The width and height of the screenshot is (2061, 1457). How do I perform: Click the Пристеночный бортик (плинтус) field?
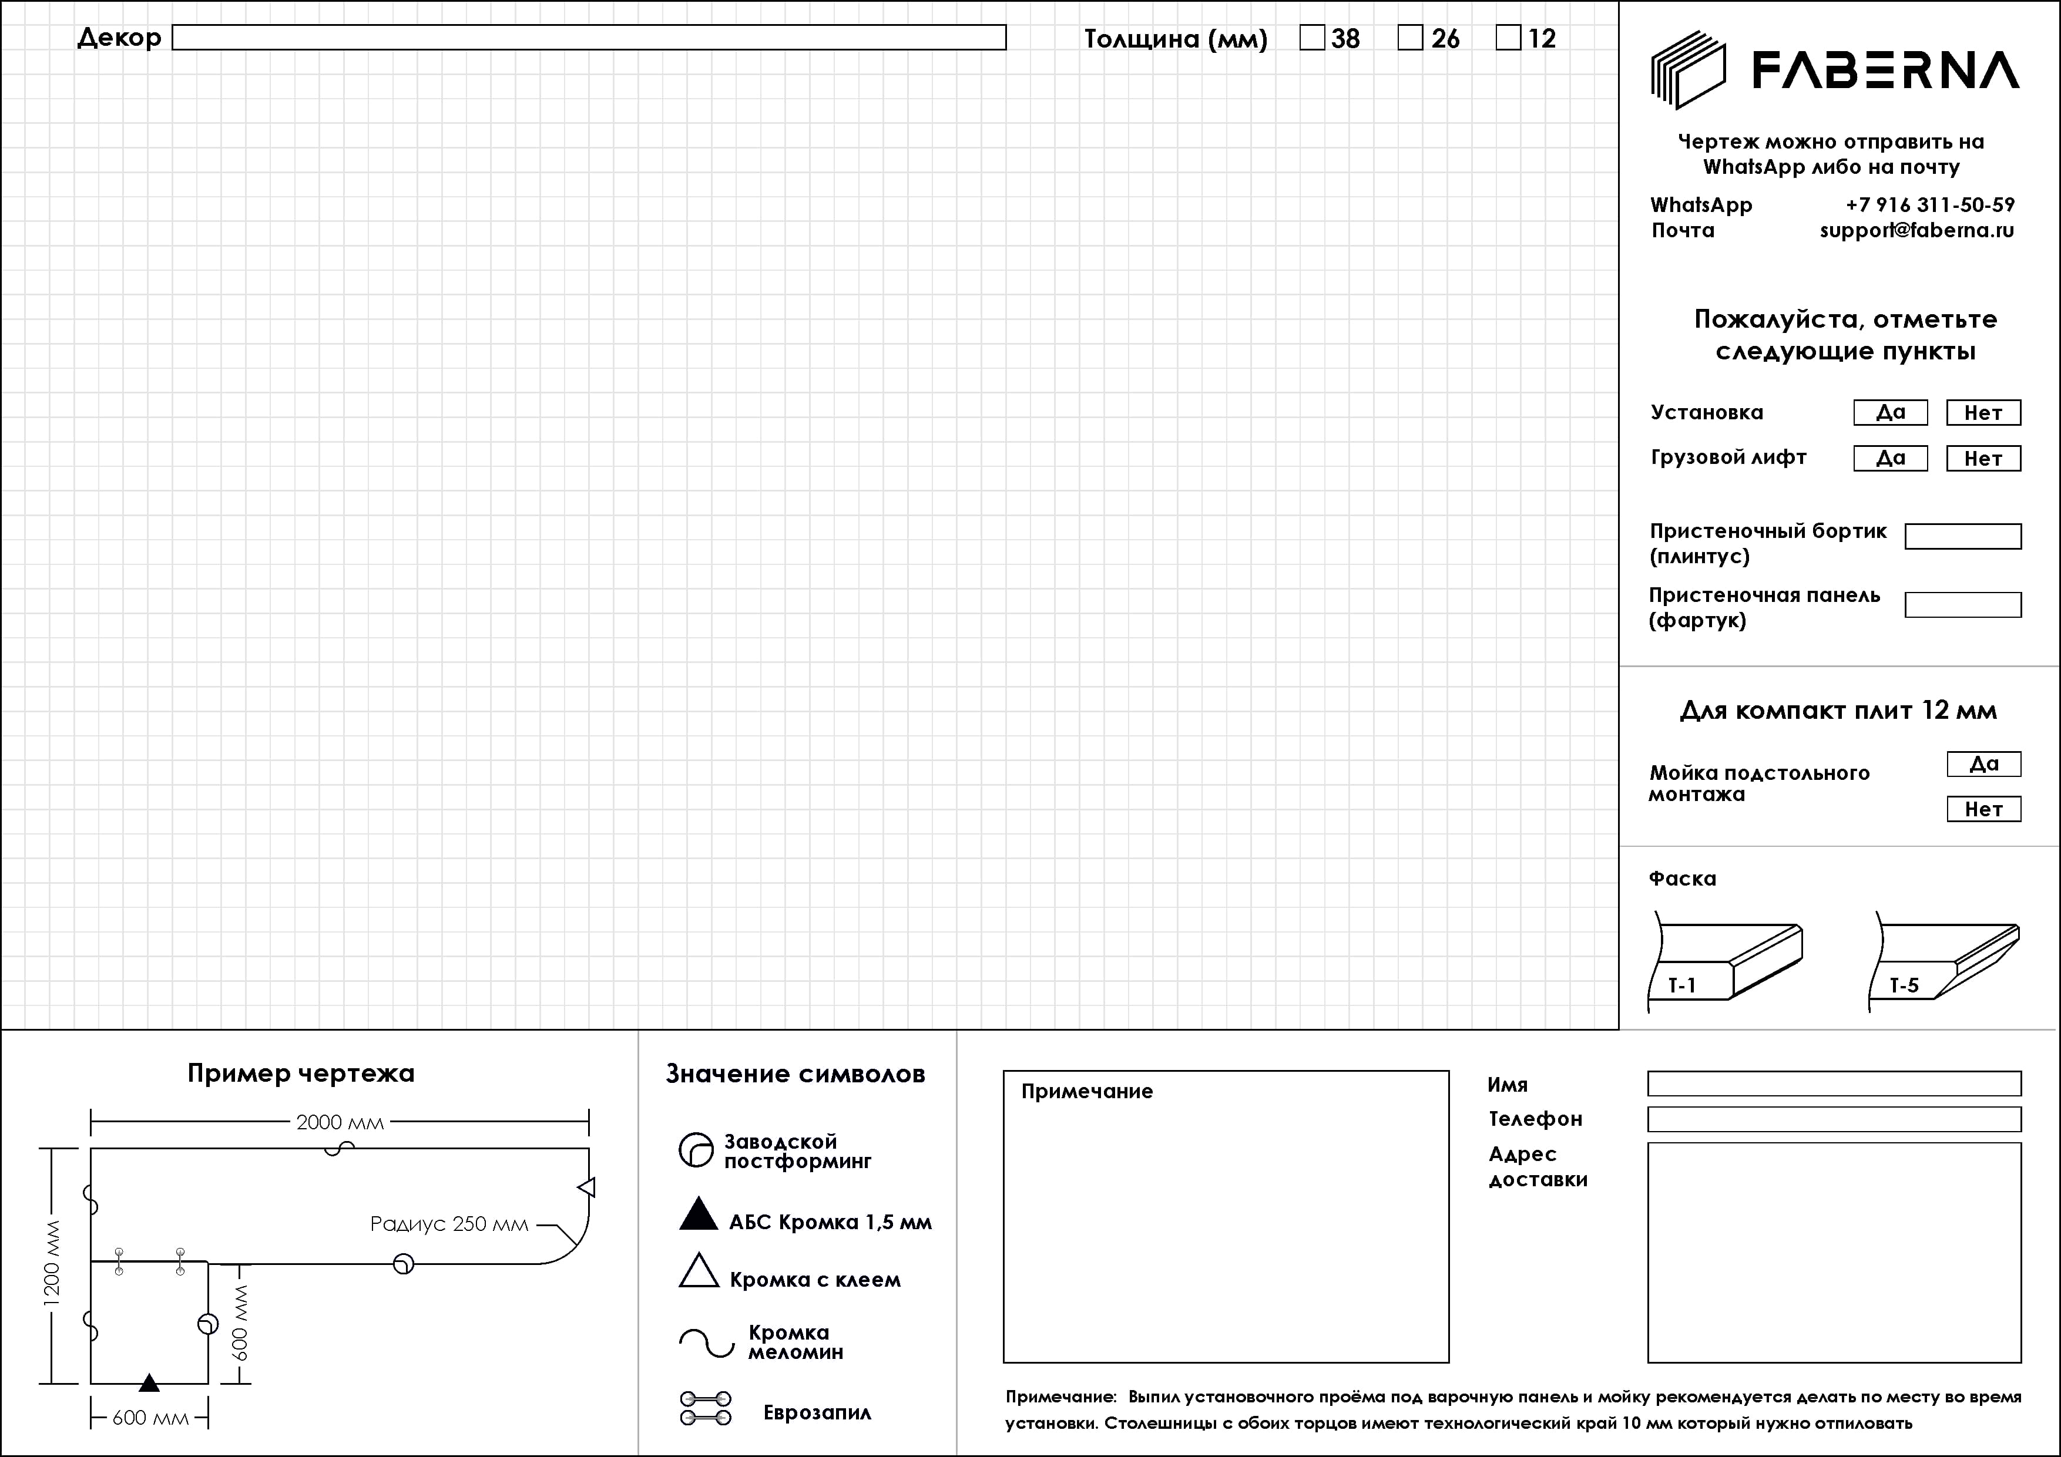pos(1963,537)
